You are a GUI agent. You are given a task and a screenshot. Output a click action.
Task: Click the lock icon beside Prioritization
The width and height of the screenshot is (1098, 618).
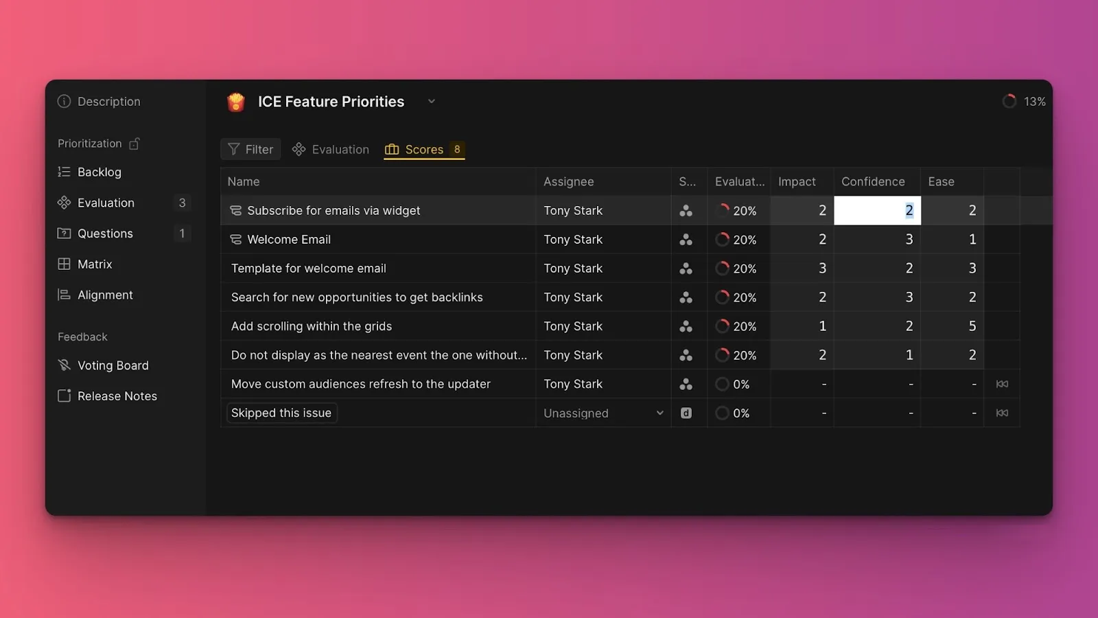(x=135, y=144)
